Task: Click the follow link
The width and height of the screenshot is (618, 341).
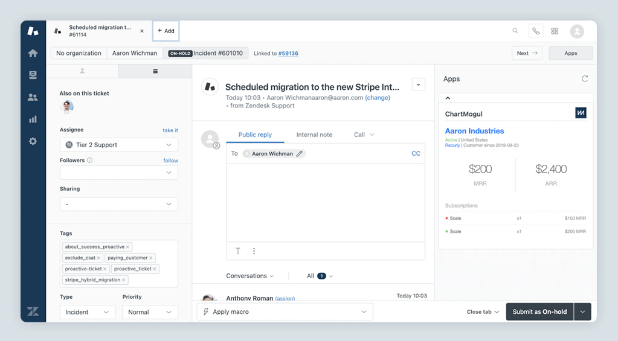Action: [x=170, y=161]
